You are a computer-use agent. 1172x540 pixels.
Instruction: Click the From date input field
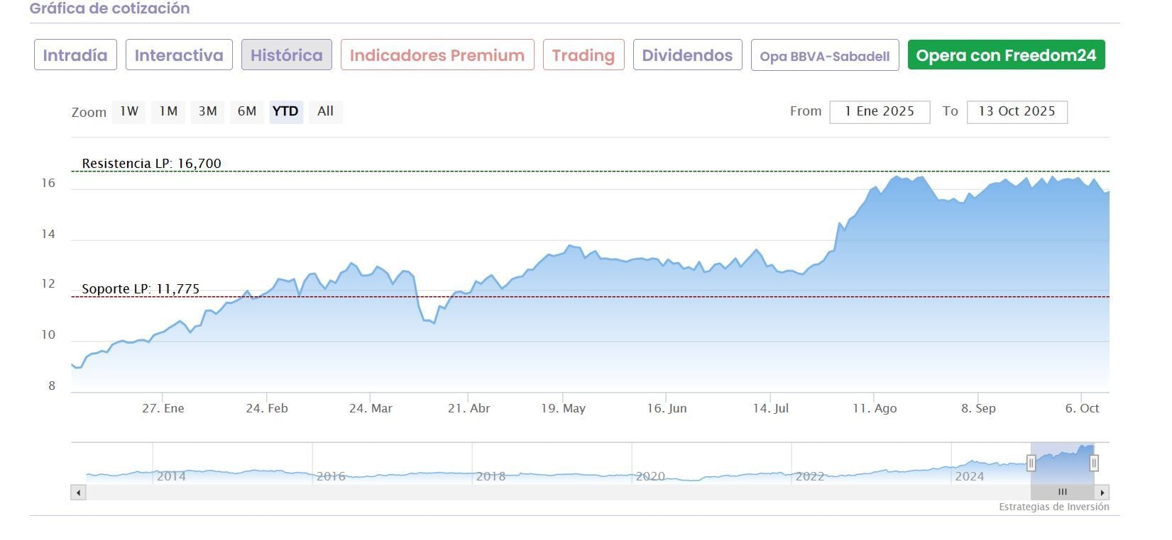point(879,111)
